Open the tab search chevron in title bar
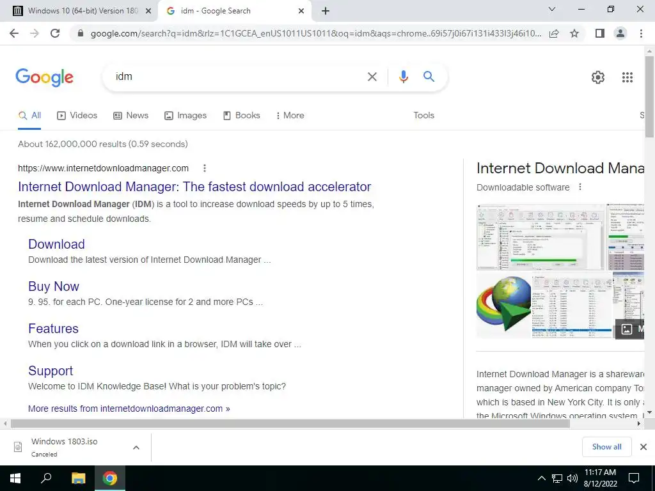655x491 pixels. (552, 9)
